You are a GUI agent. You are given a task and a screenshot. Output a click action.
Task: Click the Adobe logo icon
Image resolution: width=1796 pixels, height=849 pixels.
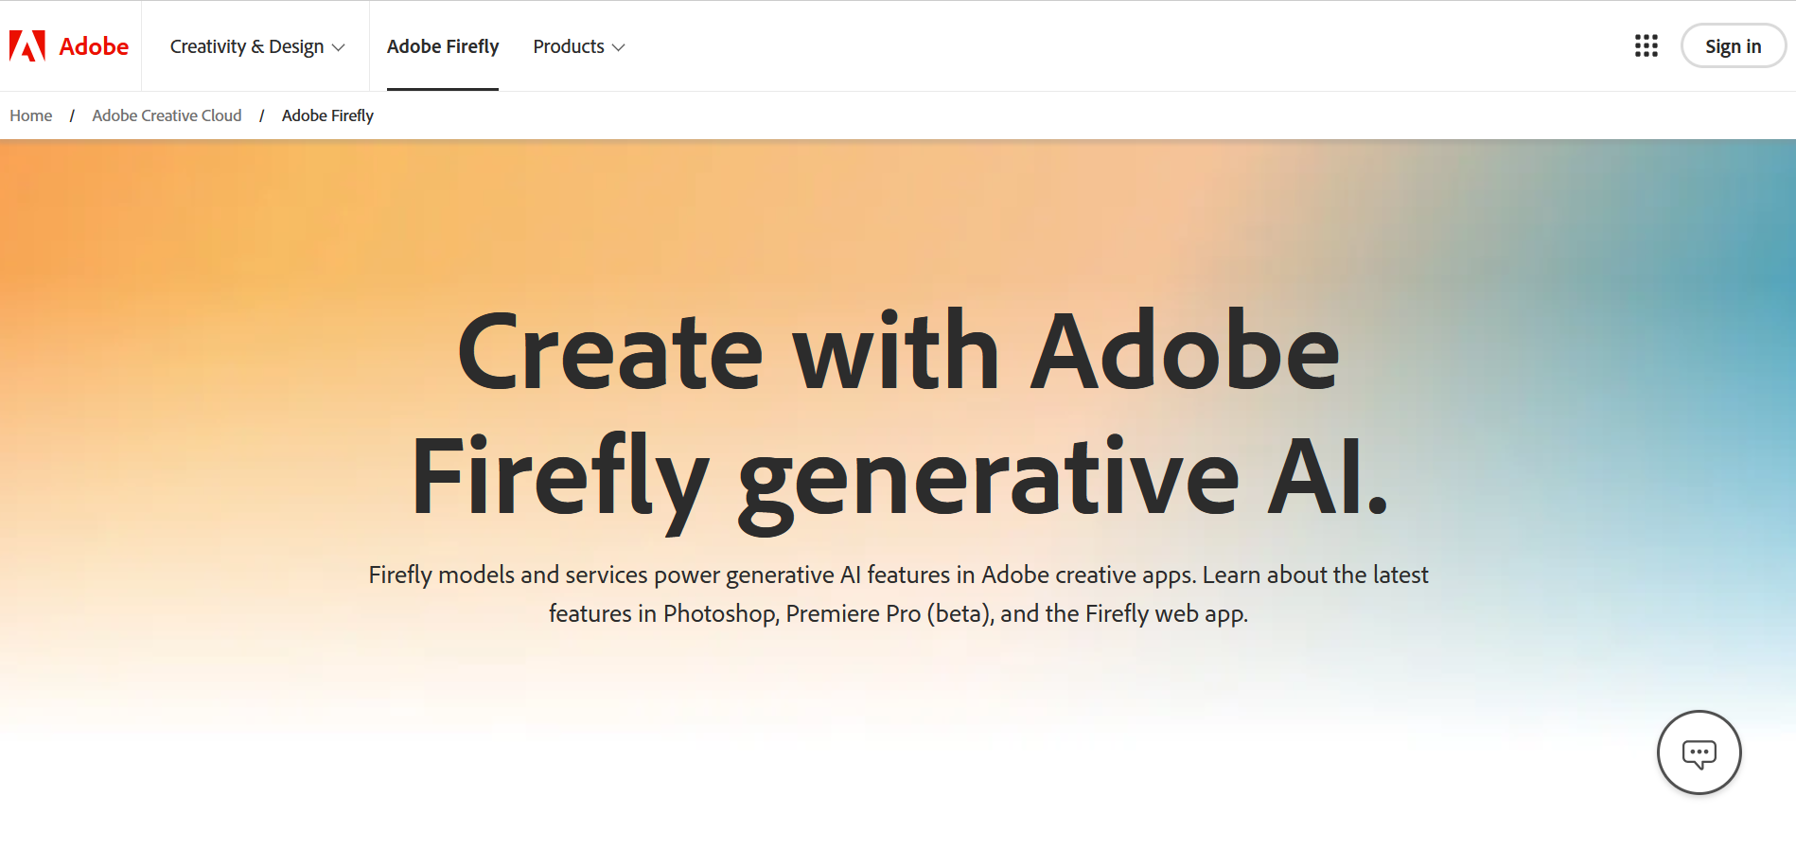click(x=27, y=45)
